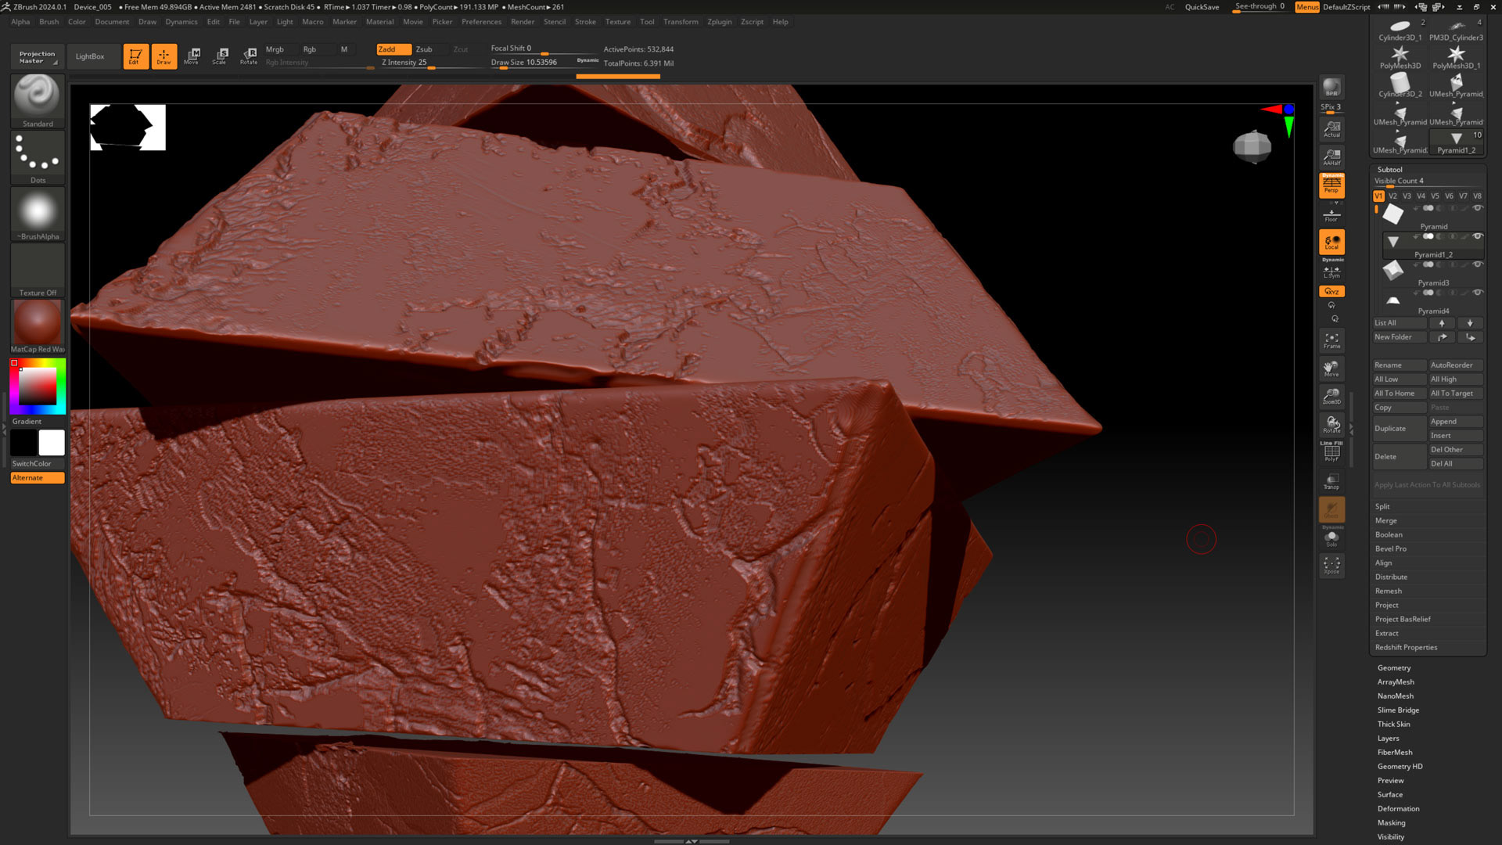Screen dimensions: 1502x845
Task: Toggle visibility eye of Pyramid4 subtool
Action: [1478, 293]
